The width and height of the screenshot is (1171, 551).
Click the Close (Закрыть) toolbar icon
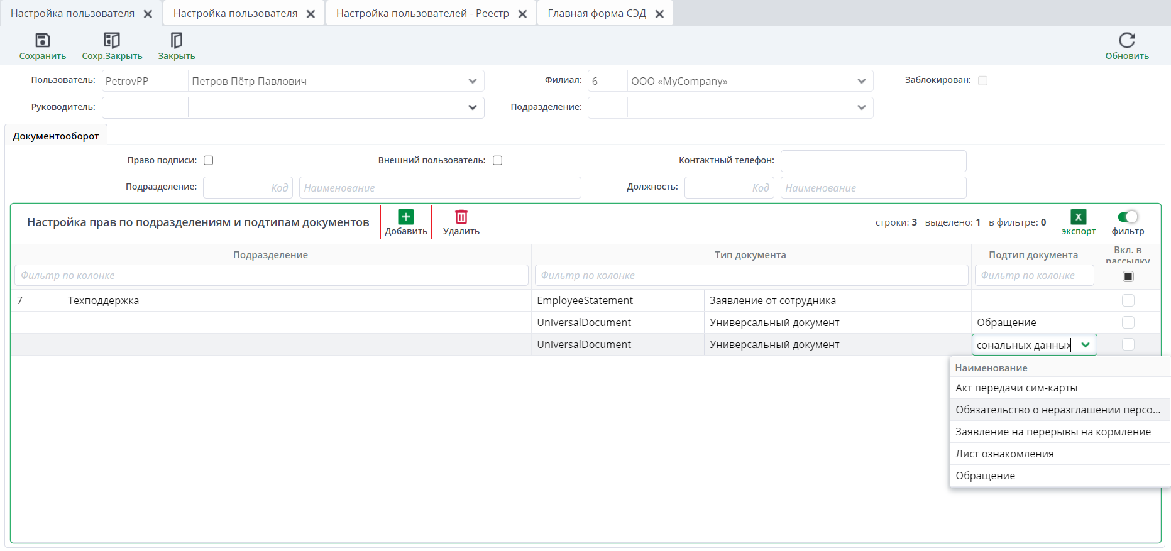point(177,41)
